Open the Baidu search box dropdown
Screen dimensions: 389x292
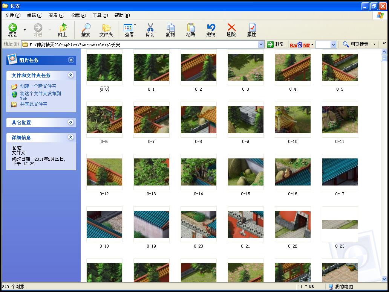[x=334, y=44]
